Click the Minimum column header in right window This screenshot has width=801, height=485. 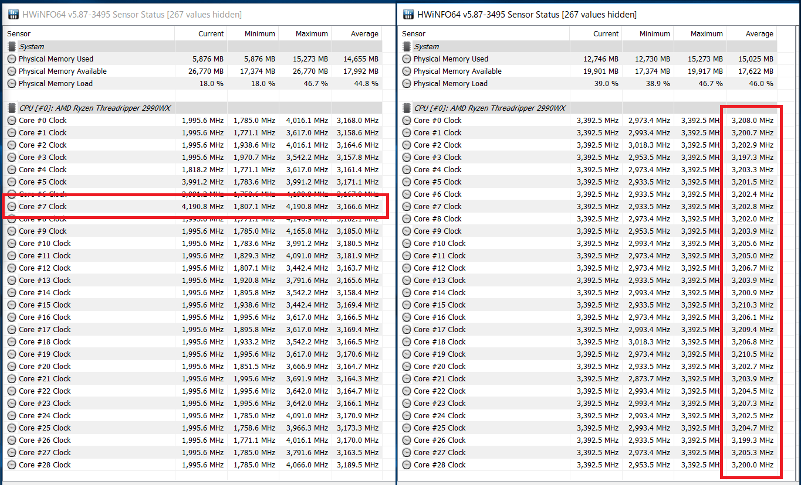[x=648, y=33]
